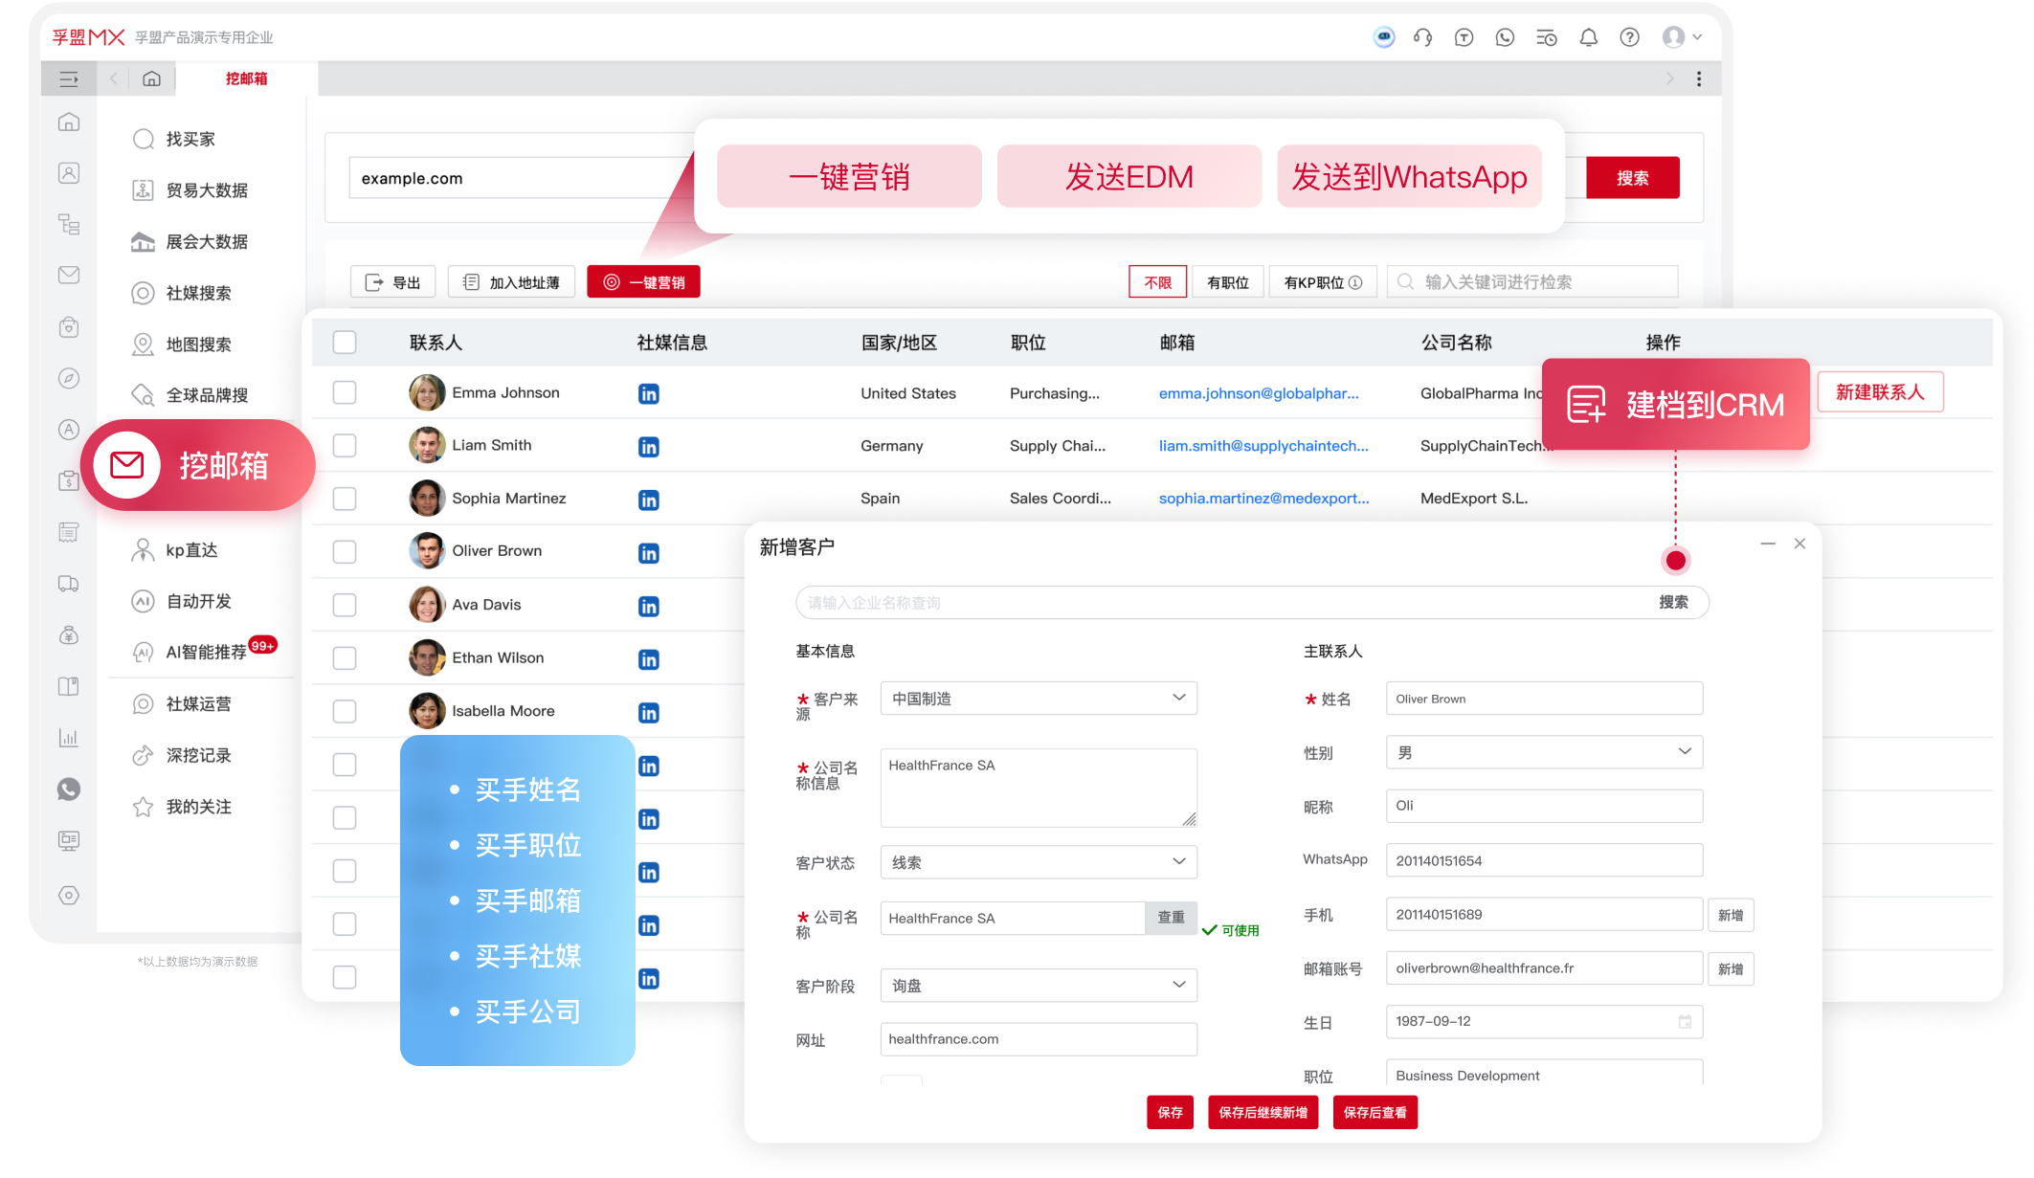This screenshot has width=2034, height=1178.
Task: Click the red 搜索 search button
Action: [x=1633, y=177]
